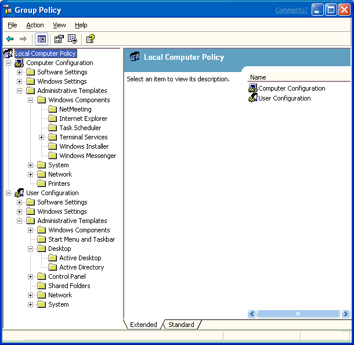354x345 pixels.
Task: Select the Control Panel tree item
Action: tap(67, 276)
